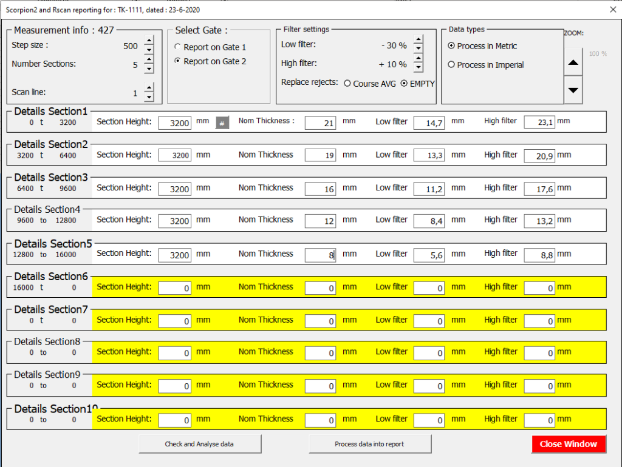Edit Section10 High filter field
Screen dimensions: 622x467
[x=539, y=420]
